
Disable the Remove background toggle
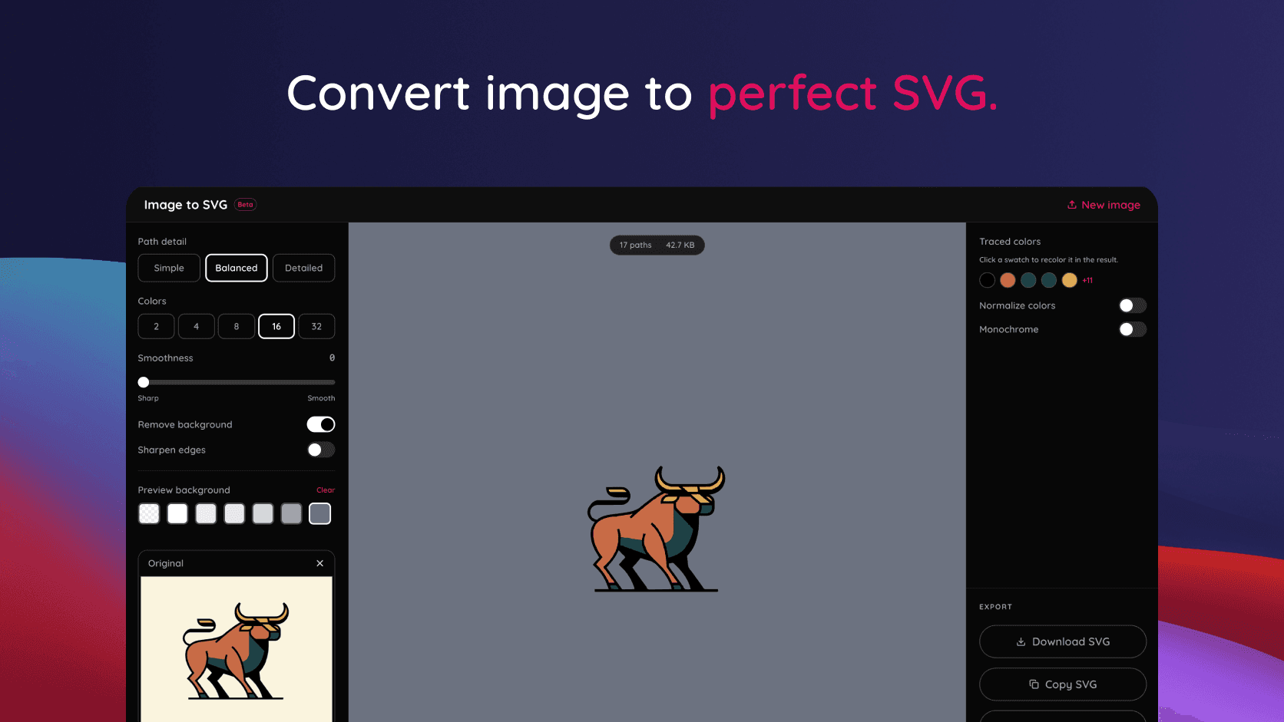[x=321, y=424]
